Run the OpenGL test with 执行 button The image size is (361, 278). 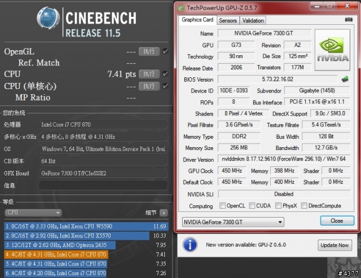pyautogui.click(x=149, y=51)
